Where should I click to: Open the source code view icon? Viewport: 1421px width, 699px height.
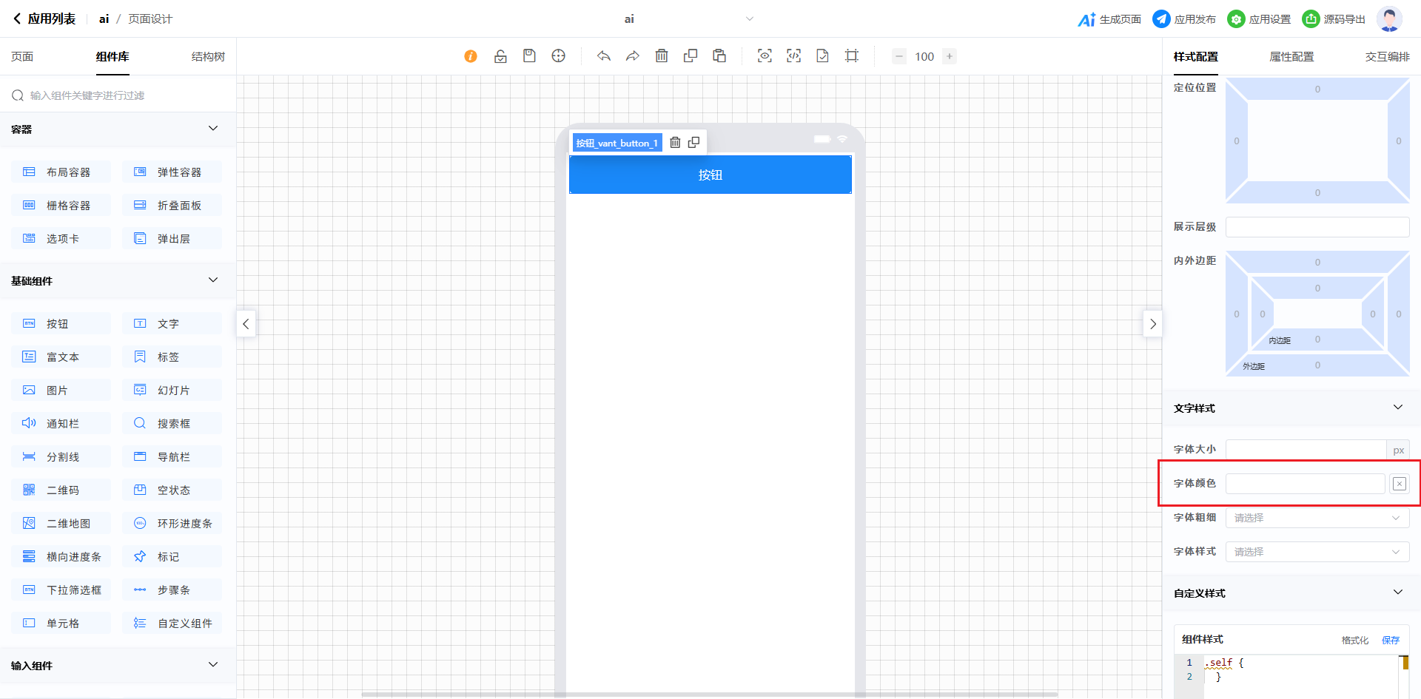[793, 56]
